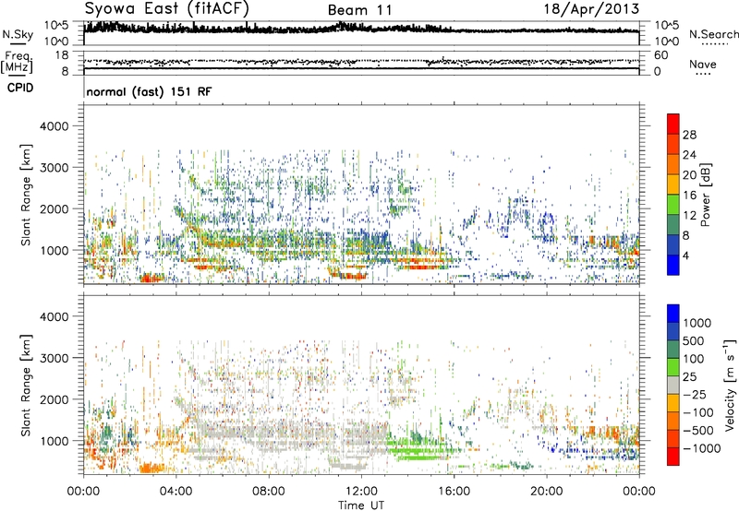739x511 pixels.
Task: Select the Slant Range [km] title of Velocity panel
Action: click(26, 386)
